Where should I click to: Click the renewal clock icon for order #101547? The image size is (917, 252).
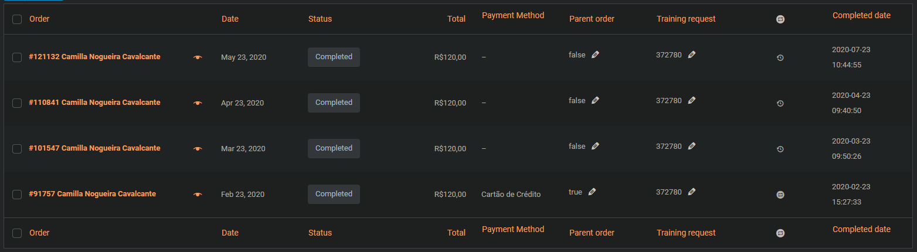click(x=780, y=149)
